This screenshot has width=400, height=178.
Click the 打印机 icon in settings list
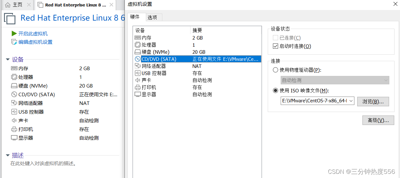[138, 87]
